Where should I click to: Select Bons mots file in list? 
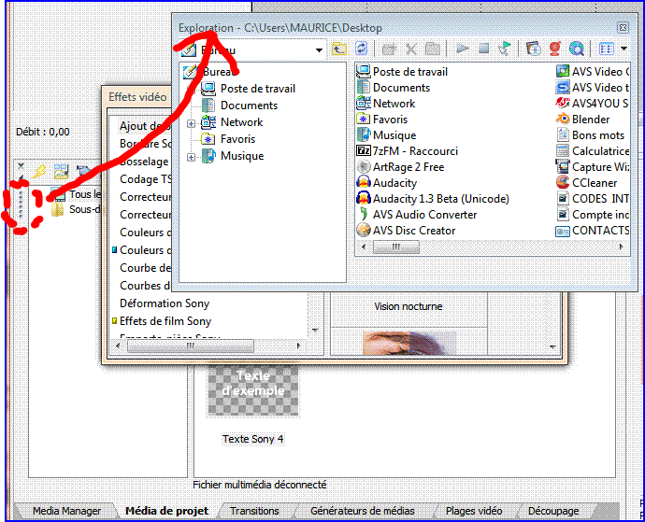pos(590,135)
